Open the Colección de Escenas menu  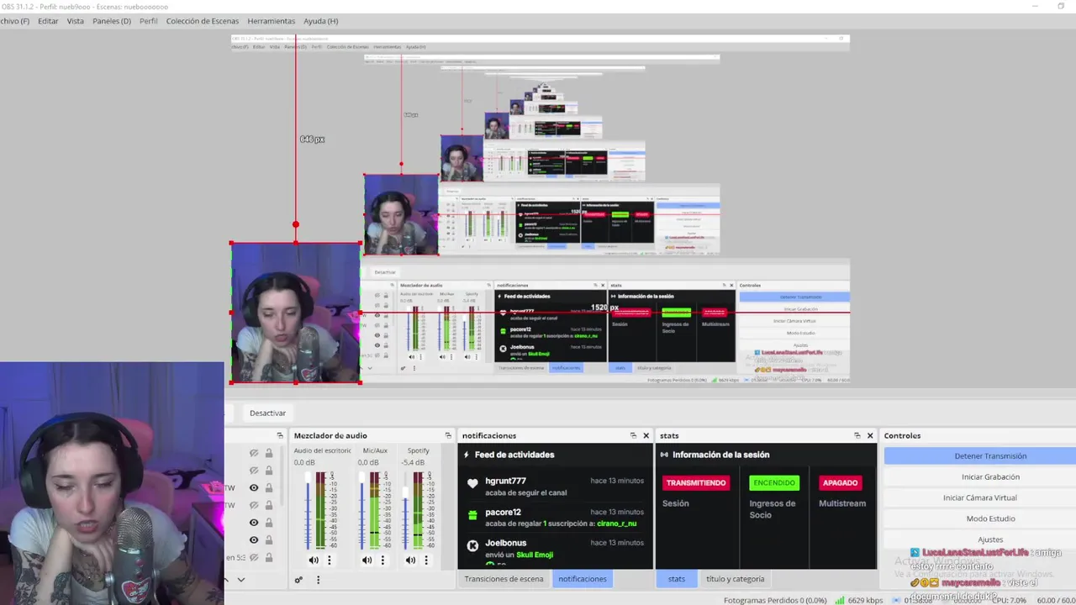pyautogui.click(x=203, y=21)
